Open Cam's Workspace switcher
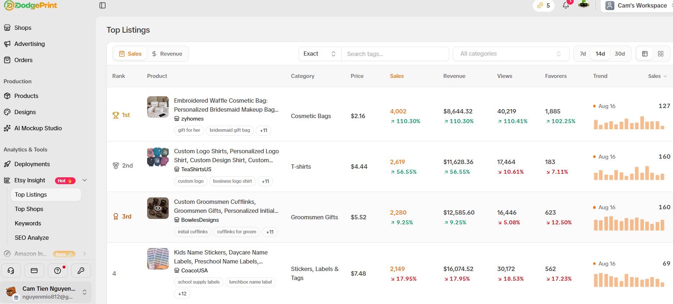The image size is (673, 304). (637, 5)
